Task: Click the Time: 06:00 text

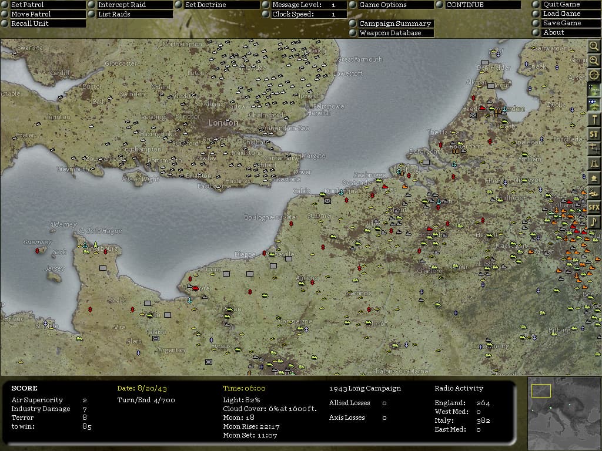Action: point(244,389)
